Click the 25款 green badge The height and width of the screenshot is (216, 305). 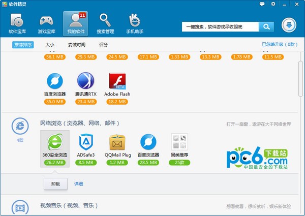coord(179,163)
